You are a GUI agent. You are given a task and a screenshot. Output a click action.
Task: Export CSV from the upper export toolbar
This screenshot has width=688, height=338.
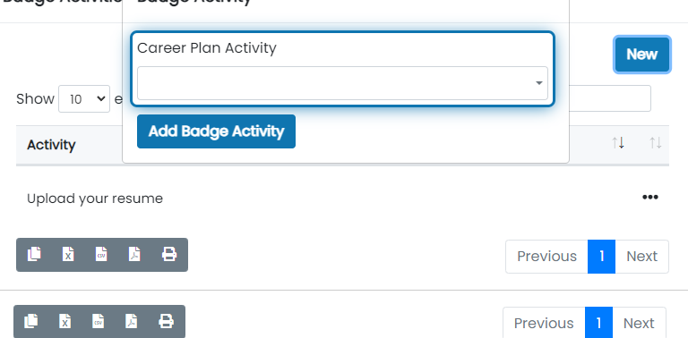[x=101, y=254]
